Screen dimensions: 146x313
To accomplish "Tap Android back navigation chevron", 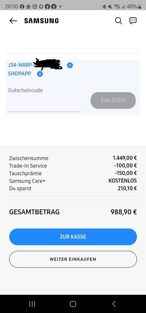I will 114,304.
